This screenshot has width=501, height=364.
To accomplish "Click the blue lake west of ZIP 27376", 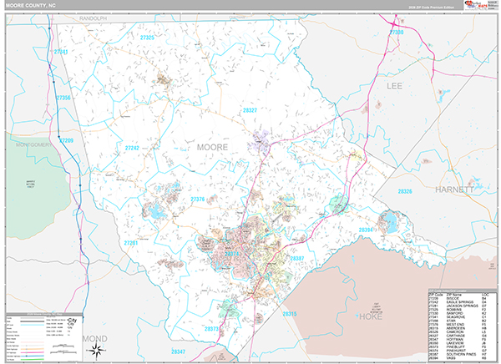I will (x=157, y=213).
